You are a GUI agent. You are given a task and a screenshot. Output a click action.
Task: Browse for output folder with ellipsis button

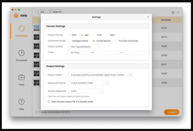point(130,75)
